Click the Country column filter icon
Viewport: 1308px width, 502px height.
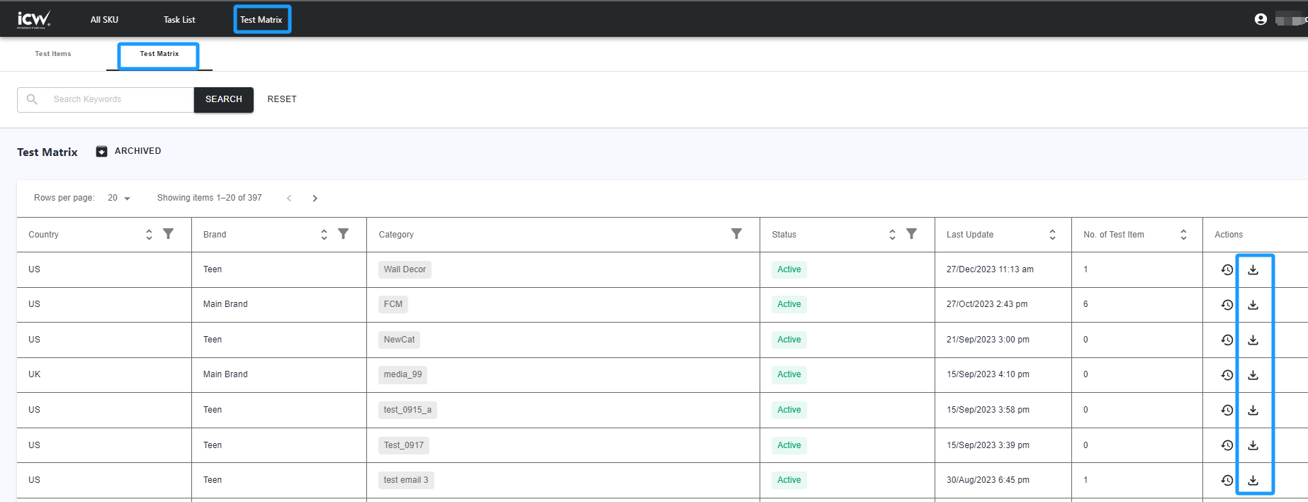pos(168,234)
